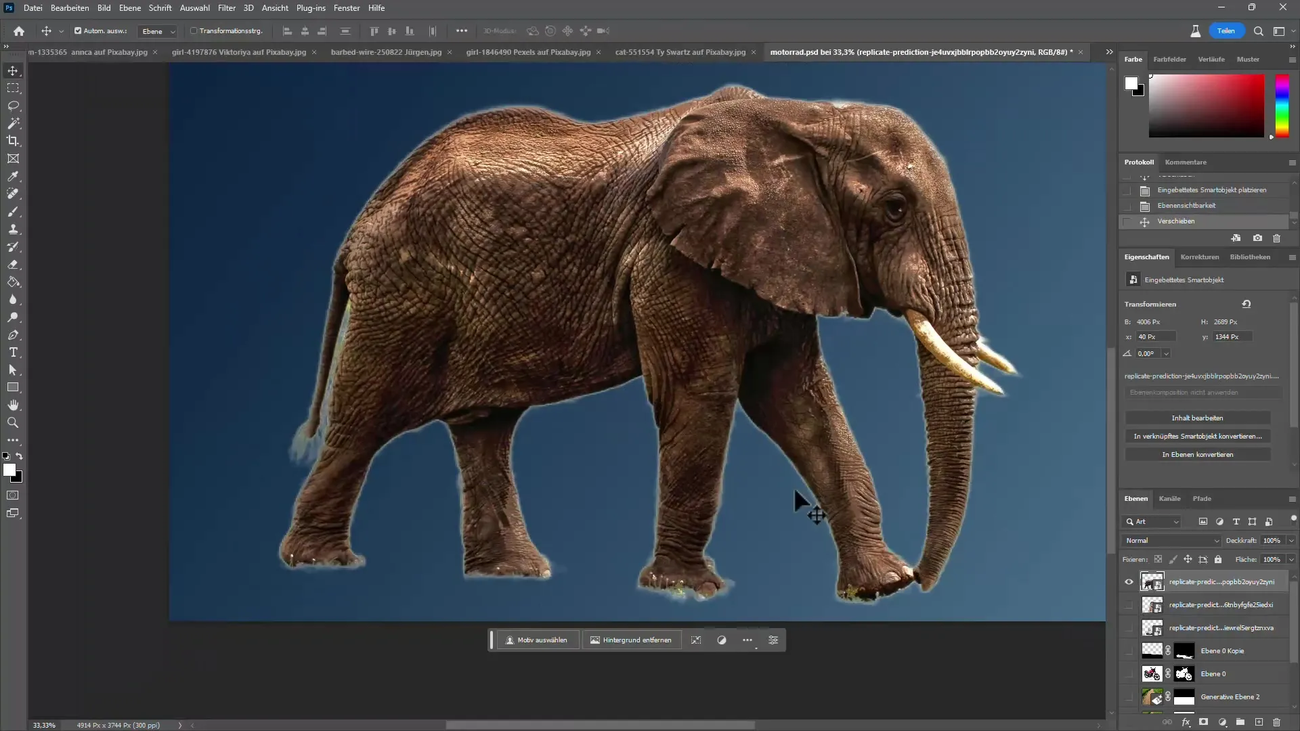Select the Magic Wand tool
This screenshot has width=1300, height=731.
coord(13,124)
